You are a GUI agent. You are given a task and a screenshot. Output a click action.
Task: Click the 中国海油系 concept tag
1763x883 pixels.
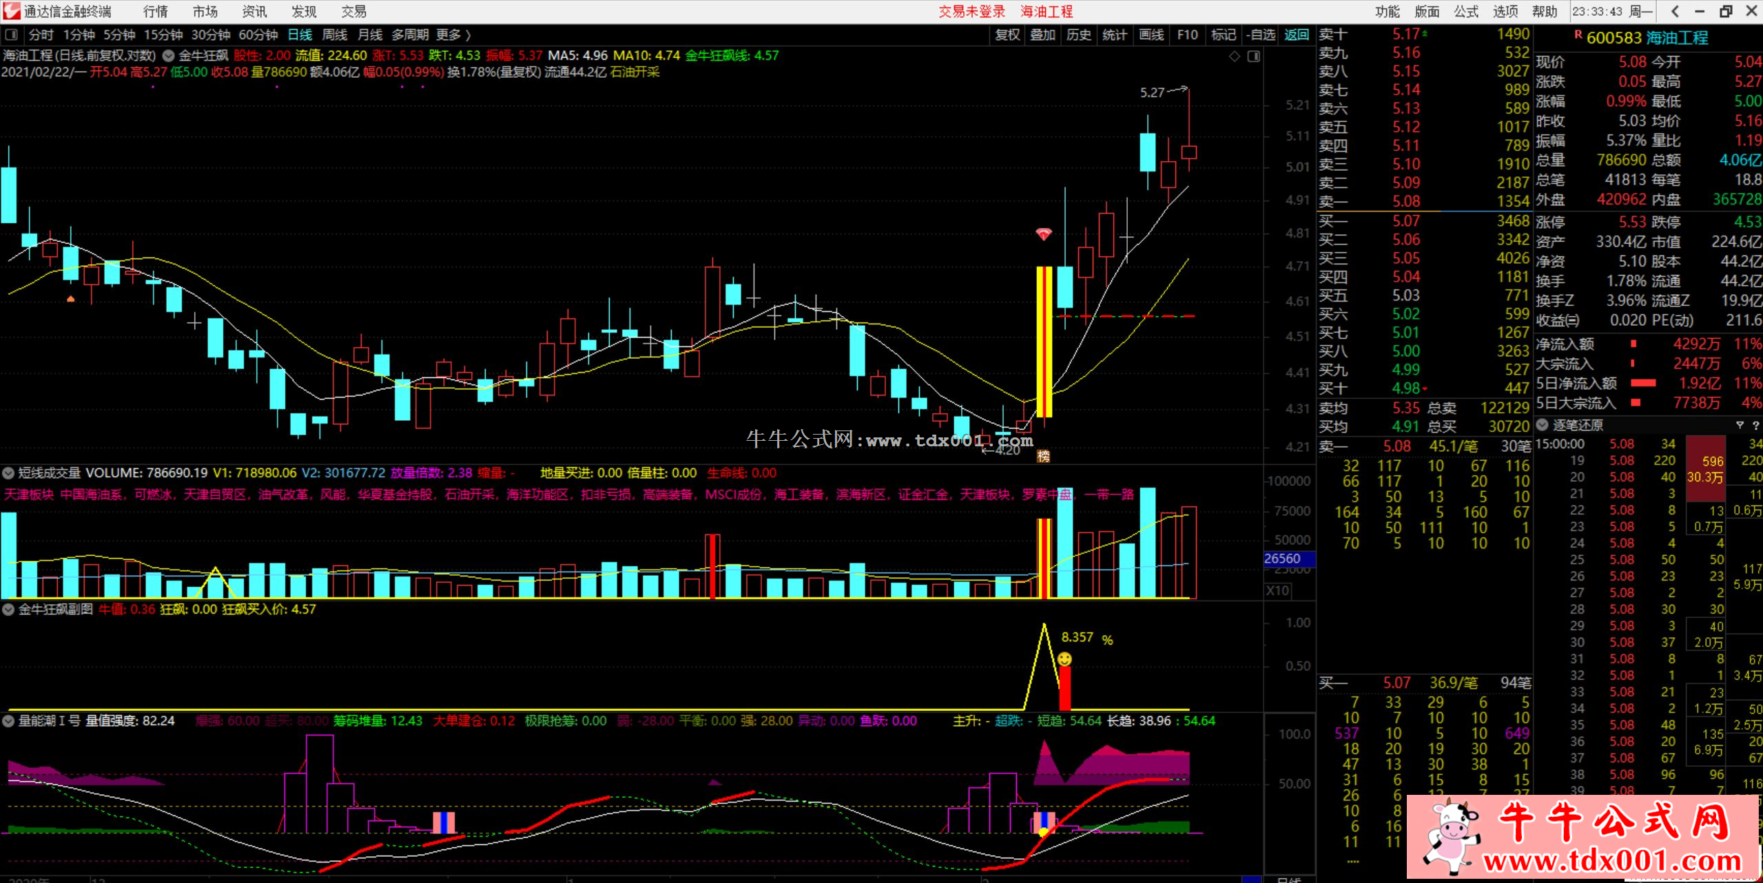(x=91, y=495)
